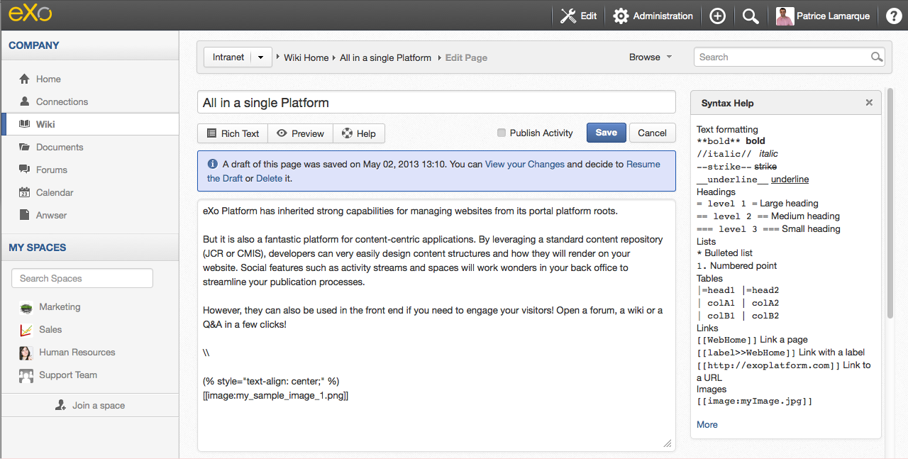Click All in a single Platform breadcrumb
The width and height of the screenshot is (908, 459).
(x=385, y=57)
